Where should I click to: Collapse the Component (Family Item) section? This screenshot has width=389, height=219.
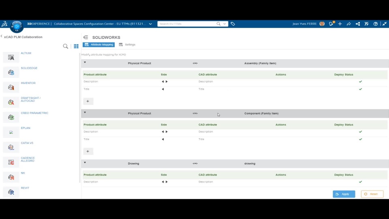click(x=85, y=112)
